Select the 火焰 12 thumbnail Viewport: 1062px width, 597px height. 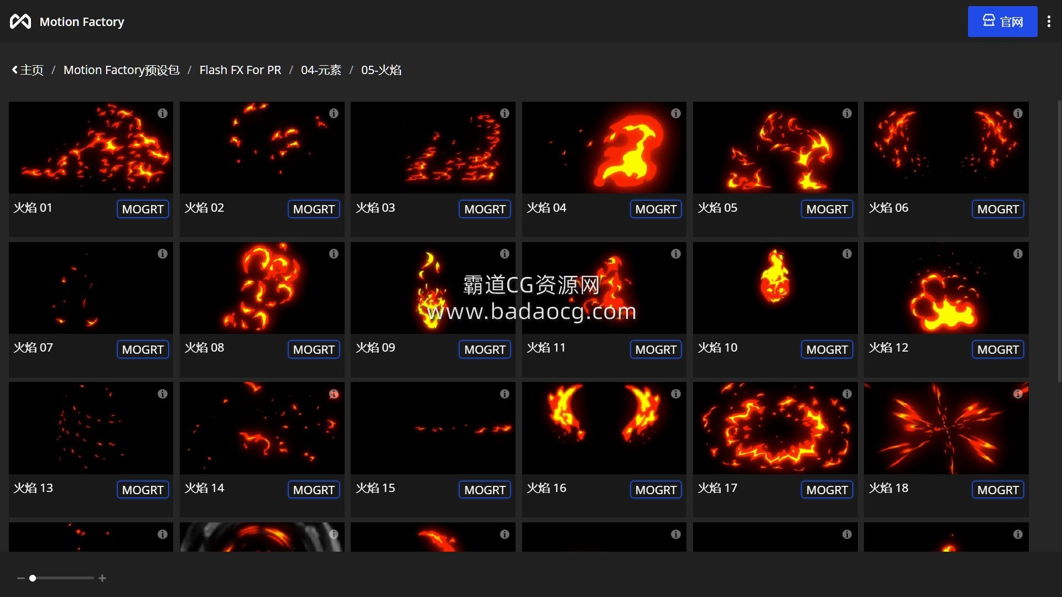tap(946, 288)
